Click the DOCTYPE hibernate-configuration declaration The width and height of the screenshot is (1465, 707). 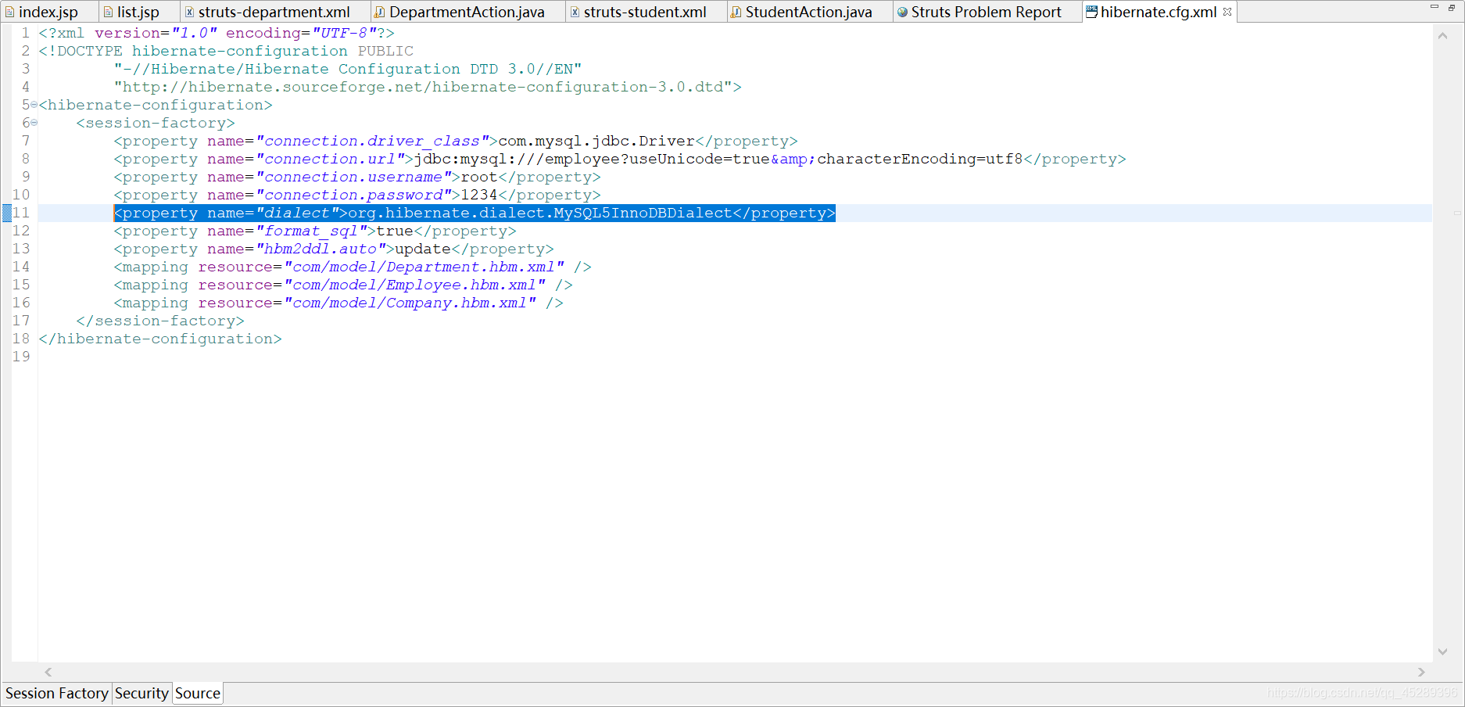tap(226, 51)
